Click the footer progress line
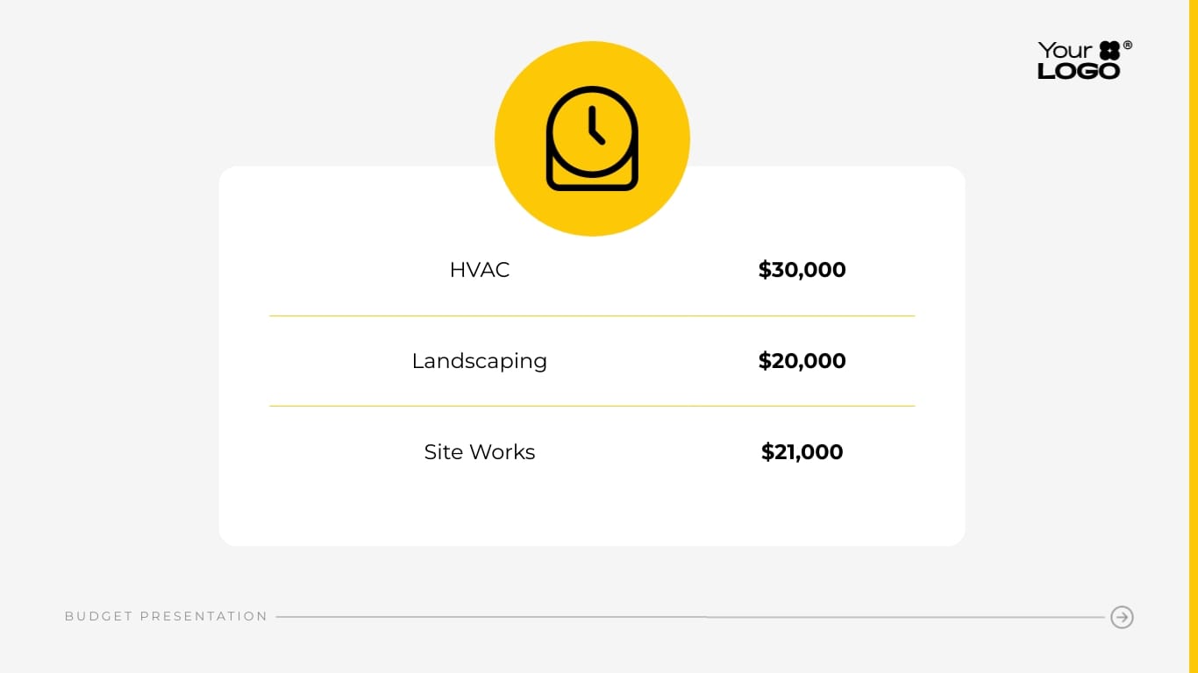Viewport: 1198px width, 673px height. pyautogui.click(x=688, y=617)
